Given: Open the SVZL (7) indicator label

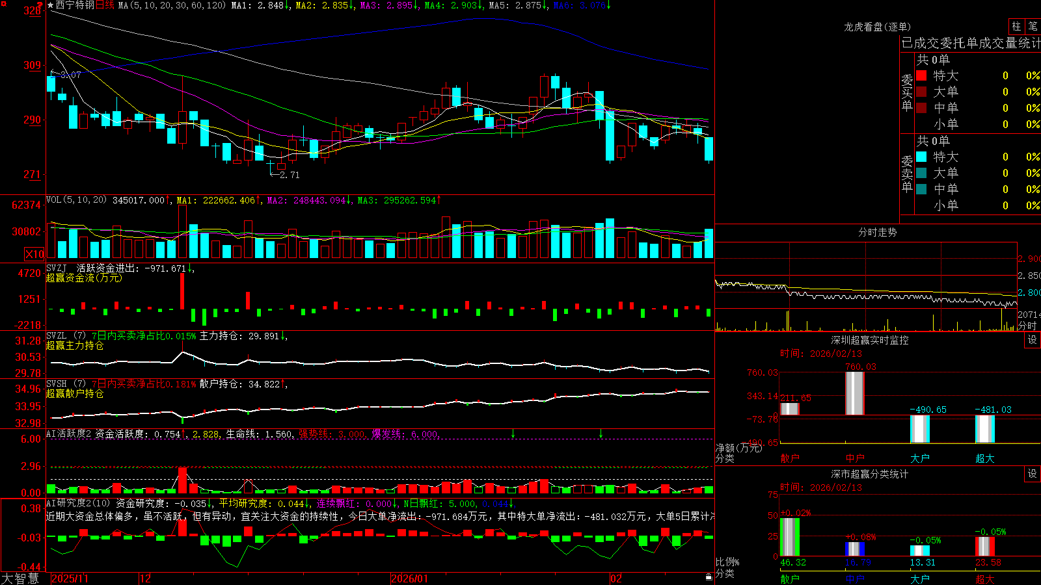Looking at the screenshot, I should tap(66, 336).
